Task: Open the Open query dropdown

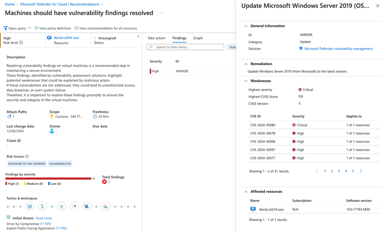Action: 17,28
